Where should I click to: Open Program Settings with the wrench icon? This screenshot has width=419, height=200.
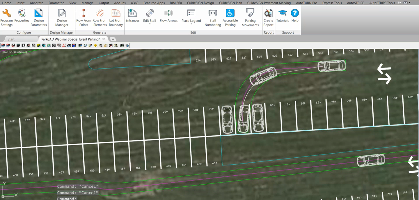[x=6, y=14]
